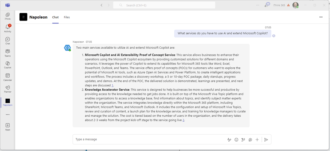
Task: Expand more apps ellipsis in the left rail
Action: [7, 114]
